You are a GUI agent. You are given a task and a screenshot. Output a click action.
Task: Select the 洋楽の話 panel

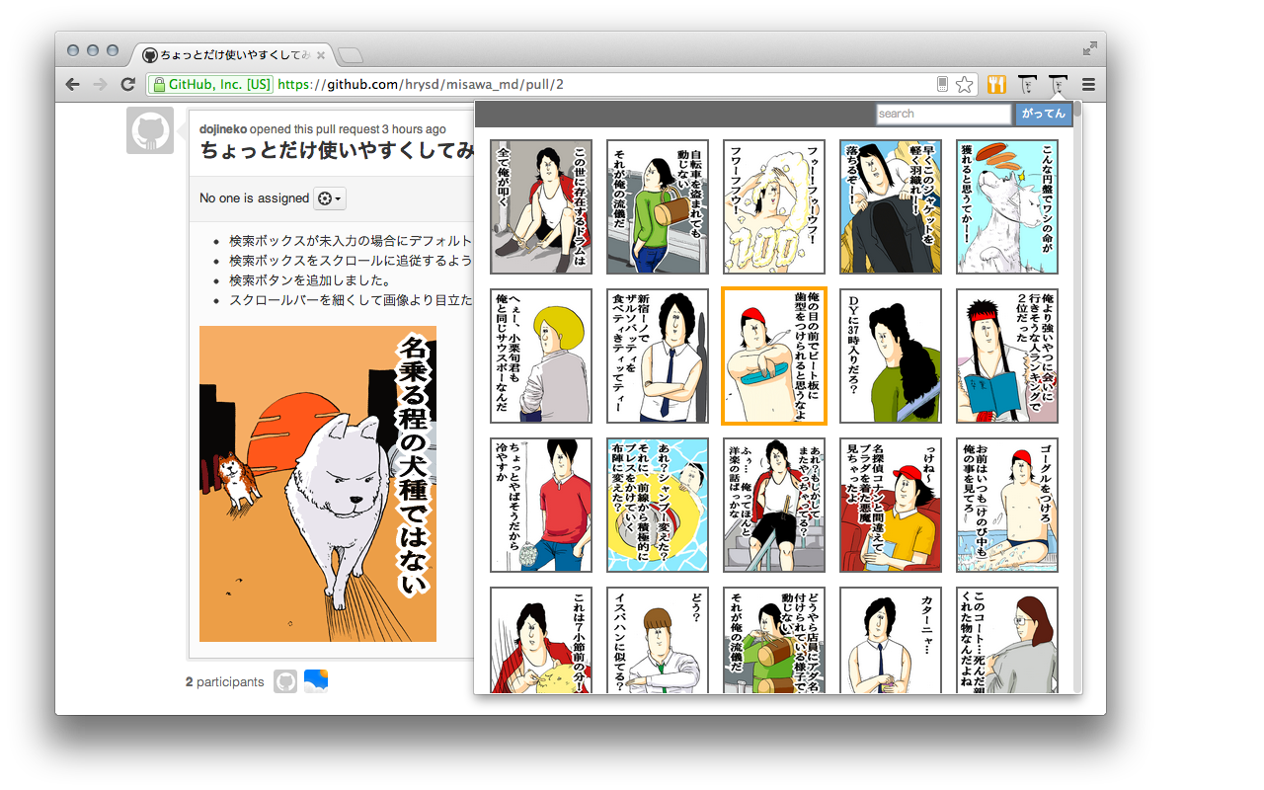point(774,505)
